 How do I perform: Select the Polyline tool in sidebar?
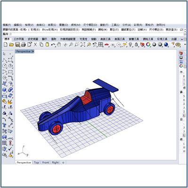click(x=4, y=60)
